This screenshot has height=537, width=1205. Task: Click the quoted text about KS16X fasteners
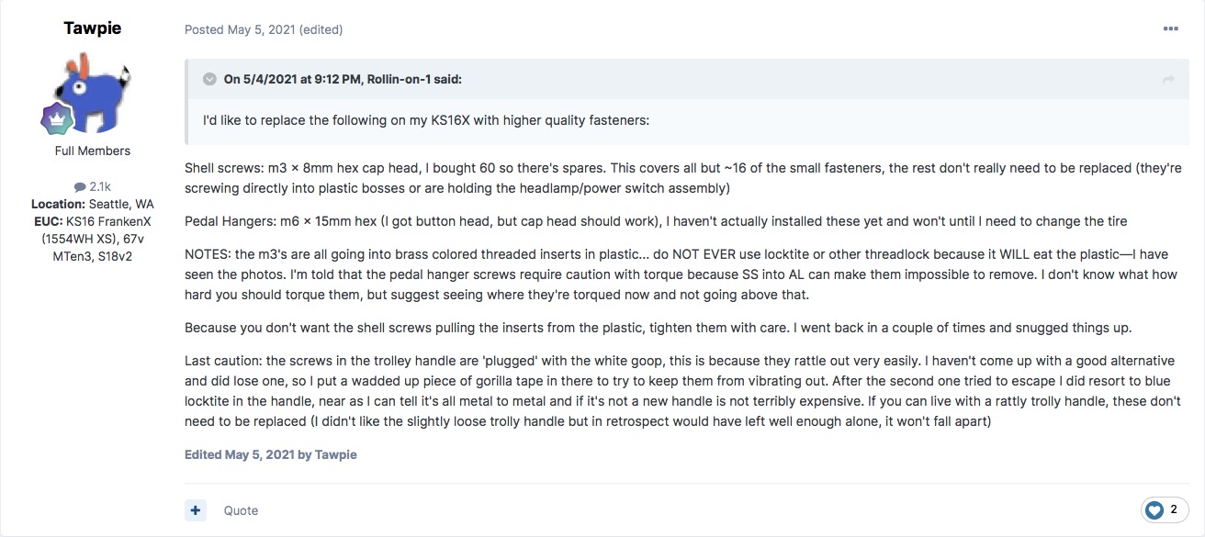coord(426,120)
